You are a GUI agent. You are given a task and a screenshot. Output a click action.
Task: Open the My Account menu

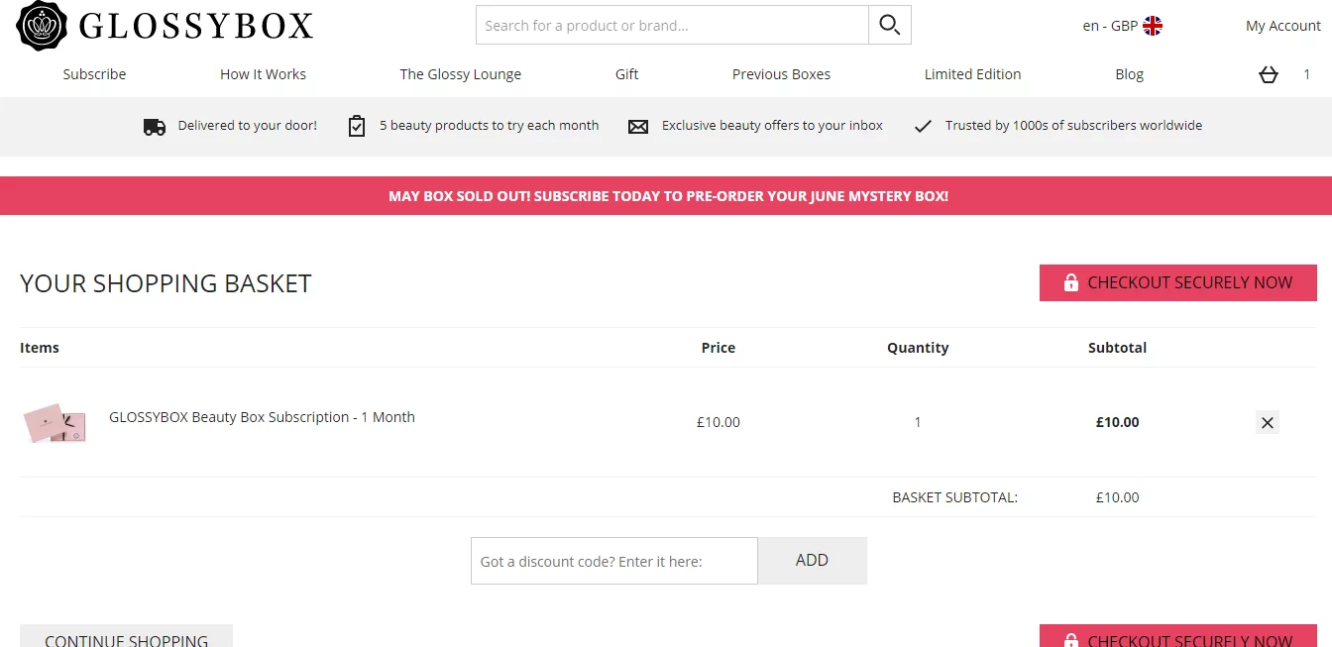[x=1283, y=26]
